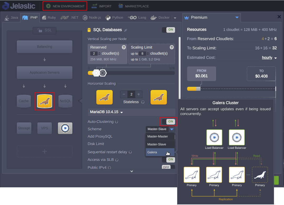Image resolution: width=284 pixels, height=205 pixels.
Task: Switch to the Node.js tab
Action: click(x=92, y=18)
